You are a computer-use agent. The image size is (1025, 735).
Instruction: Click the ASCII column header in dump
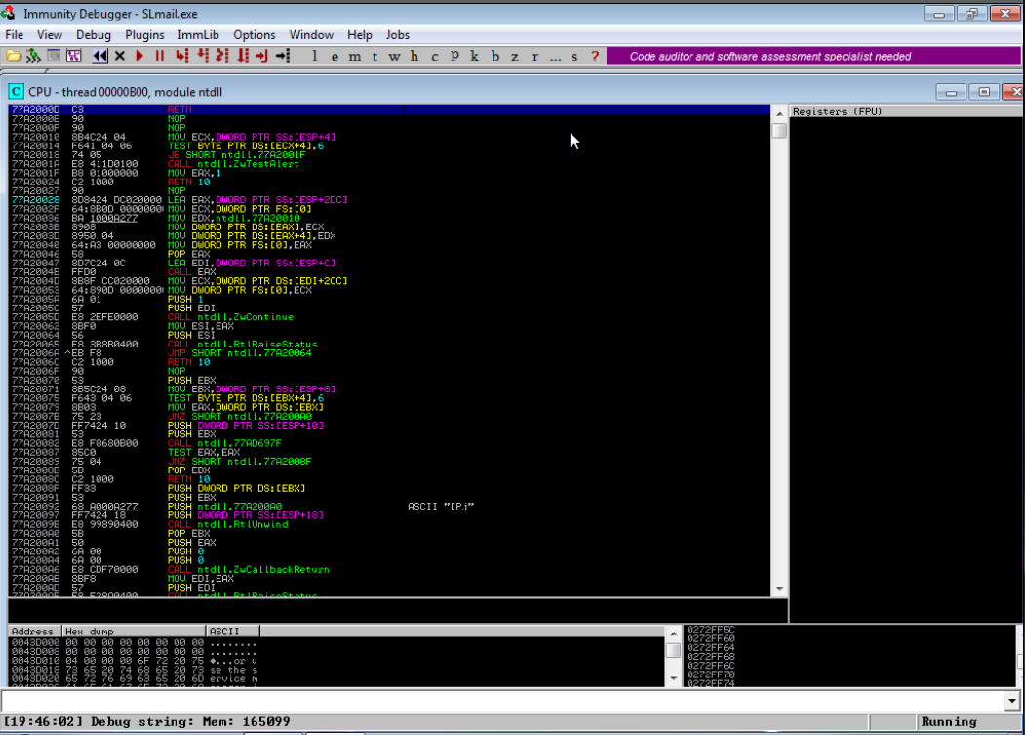pos(233,632)
